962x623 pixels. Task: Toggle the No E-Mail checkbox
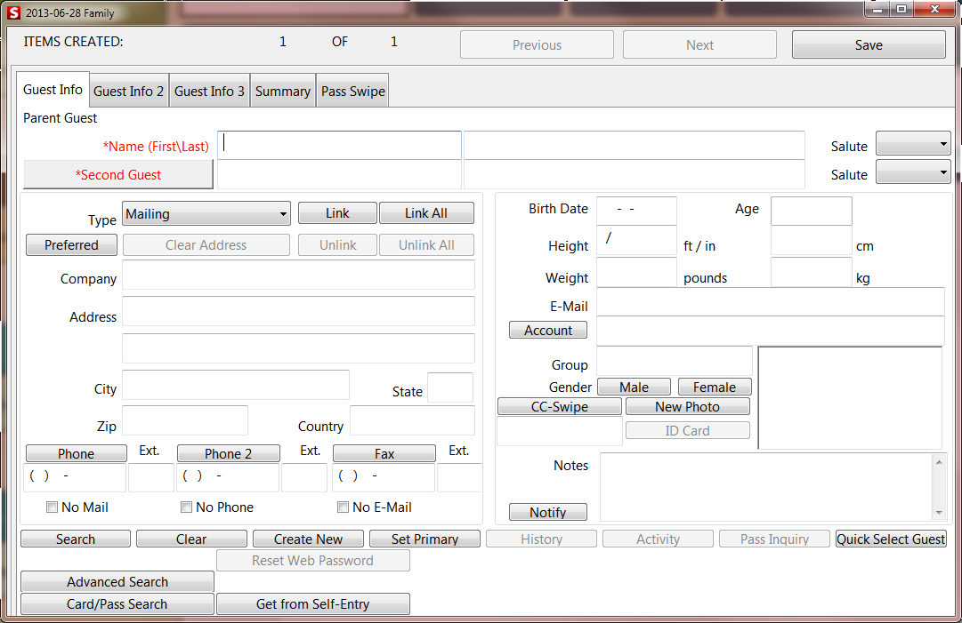click(343, 507)
